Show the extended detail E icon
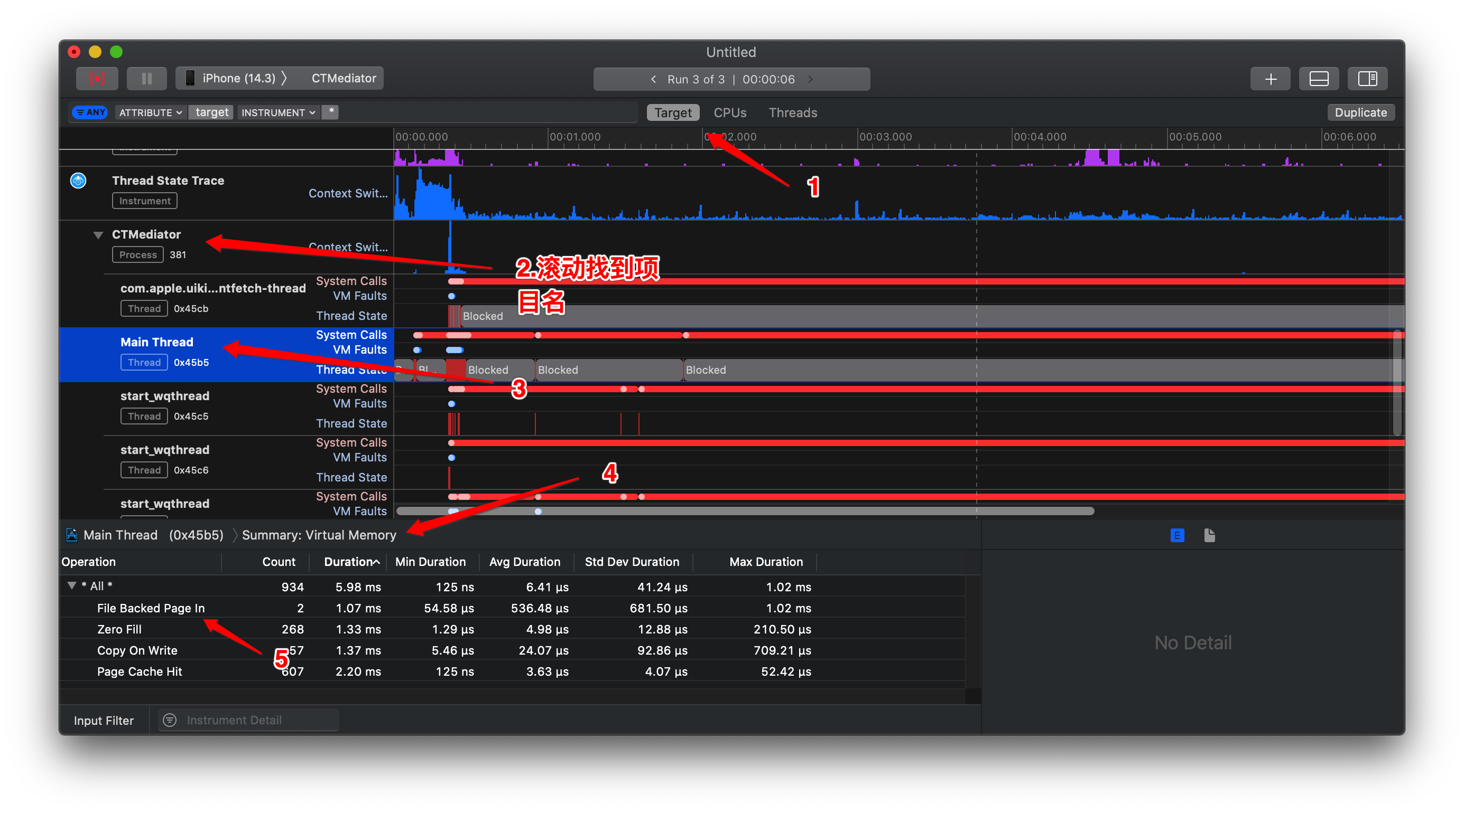1464x813 pixels. [x=1177, y=535]
